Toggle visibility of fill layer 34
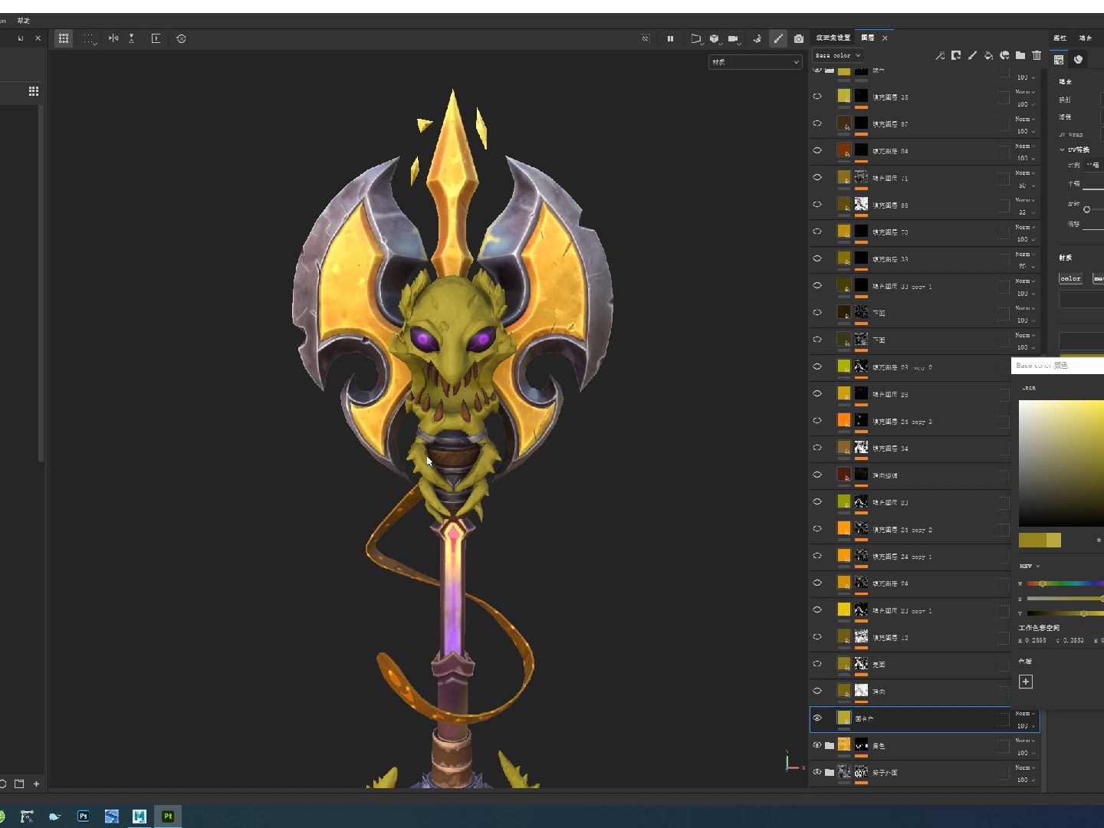 pyautogui.click(x=817, y=448)
